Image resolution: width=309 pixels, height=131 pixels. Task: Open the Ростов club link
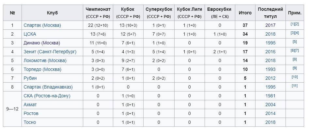pyautogui.click(x=31, y=113)
